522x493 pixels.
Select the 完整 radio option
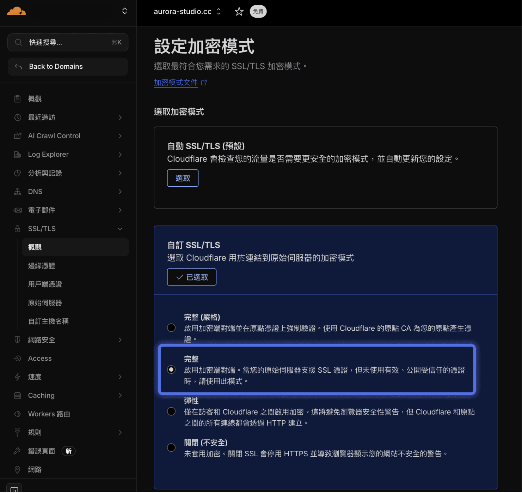pos(171,369)
